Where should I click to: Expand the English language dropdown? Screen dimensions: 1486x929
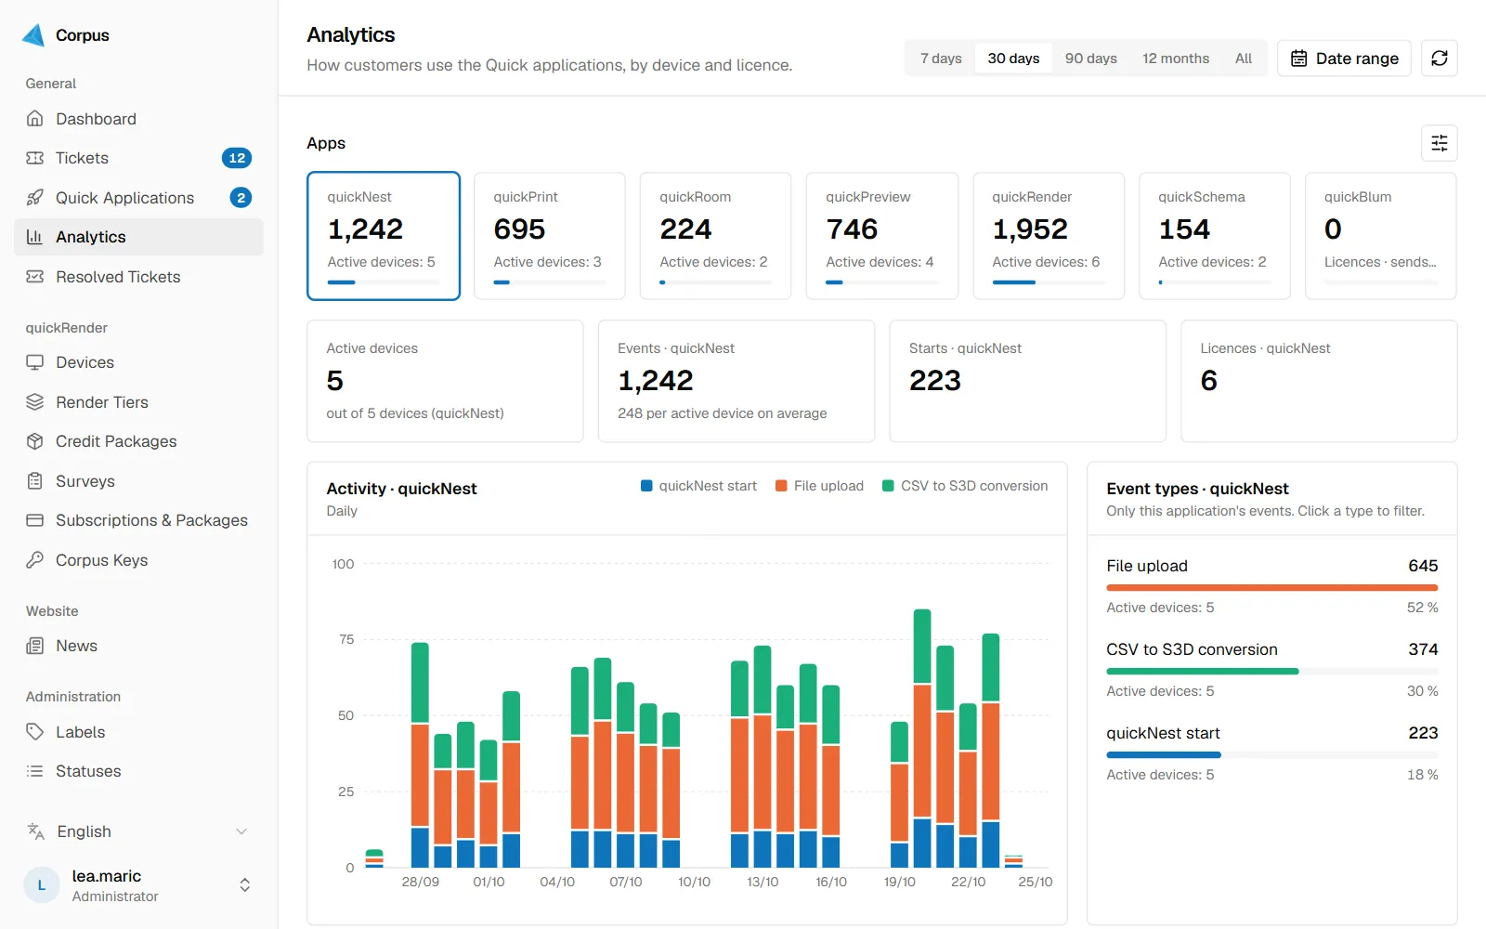tap(139, 831)
